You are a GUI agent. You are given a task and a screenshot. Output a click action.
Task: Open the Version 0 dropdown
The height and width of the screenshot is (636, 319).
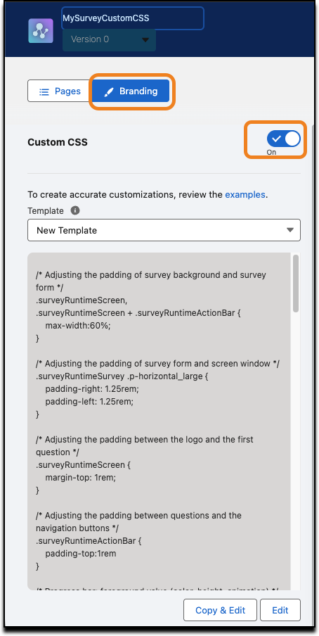[109, 39]
